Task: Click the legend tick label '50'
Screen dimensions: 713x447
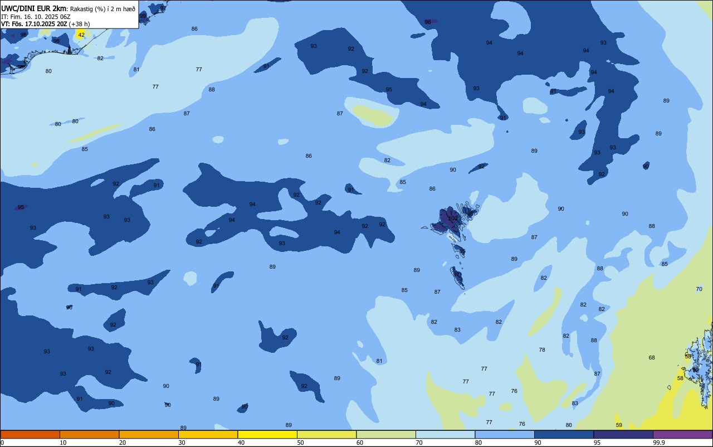Action: (x=300, y=443)
